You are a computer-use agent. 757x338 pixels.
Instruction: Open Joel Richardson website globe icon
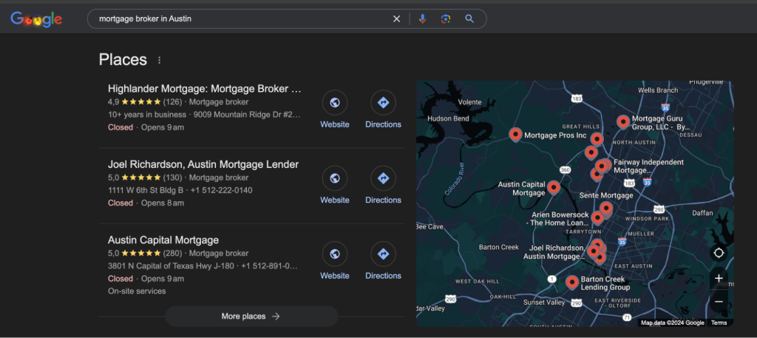tap(335, 179)
